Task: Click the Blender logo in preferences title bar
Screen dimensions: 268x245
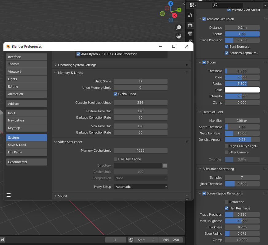Action: (8, 46)
